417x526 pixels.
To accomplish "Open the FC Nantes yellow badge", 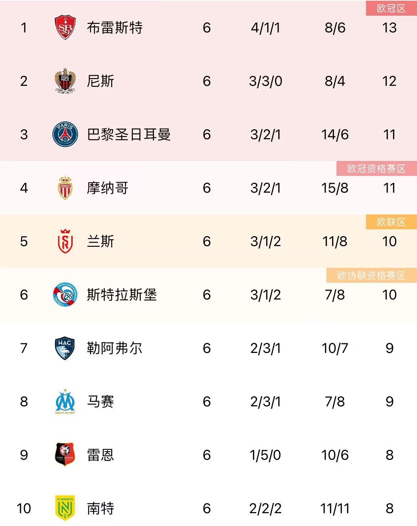I will [x=65, y=508].
